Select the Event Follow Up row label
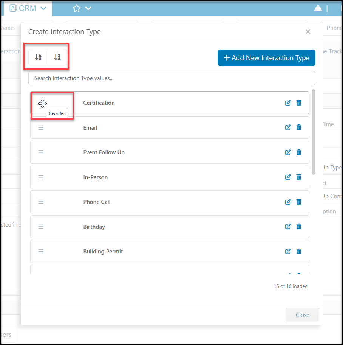The width and height of the screenshot is (343, 345). coord(104,152)
